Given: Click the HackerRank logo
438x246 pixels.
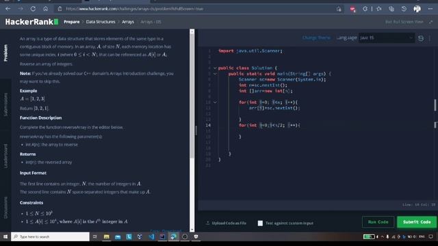Looking at the screenshot, I should point(31,22).
